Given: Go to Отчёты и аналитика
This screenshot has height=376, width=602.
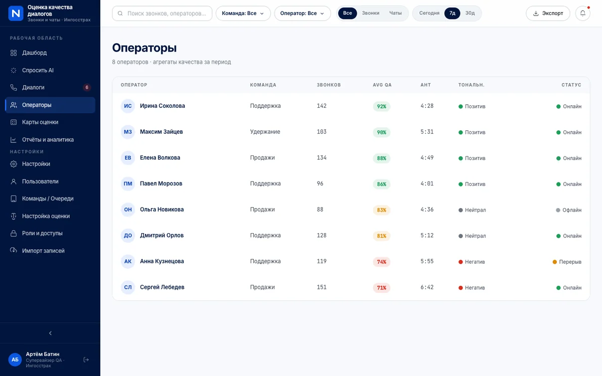Looking at the screenshot, I should point(50,140).
